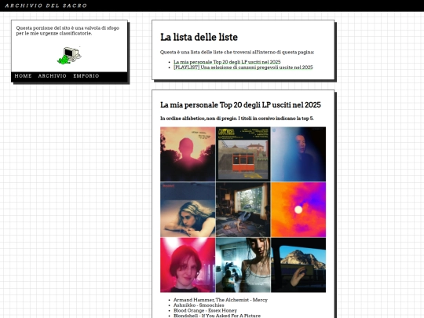Click heading 'La mia personale Top 20' section
This screenshot has width=424, height=318.
[240, 105]
